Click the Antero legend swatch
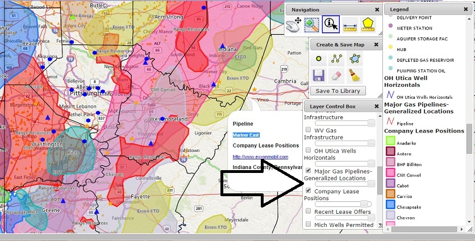 pos(390,151)
